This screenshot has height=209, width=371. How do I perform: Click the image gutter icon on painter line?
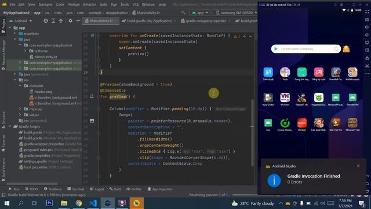[92, 121]
